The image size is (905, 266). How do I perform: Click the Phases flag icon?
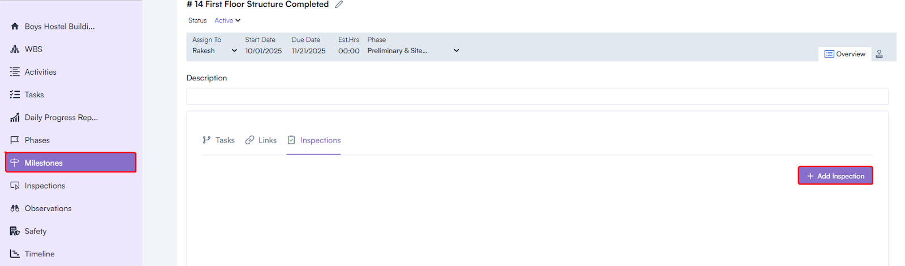click(15, 140)
